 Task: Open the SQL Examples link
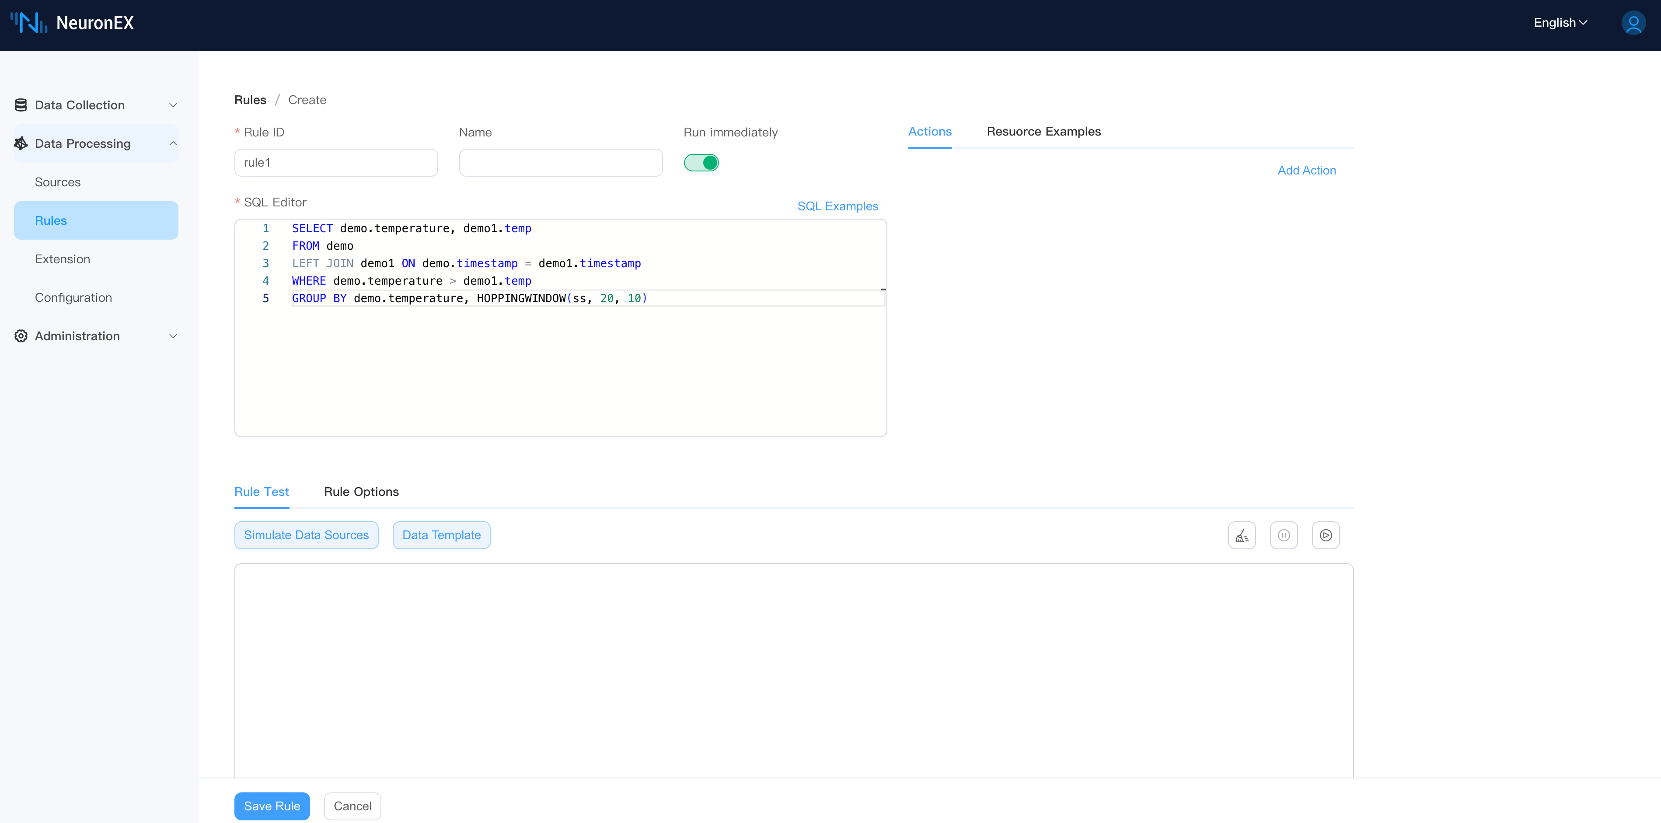[x=837, y=206]
